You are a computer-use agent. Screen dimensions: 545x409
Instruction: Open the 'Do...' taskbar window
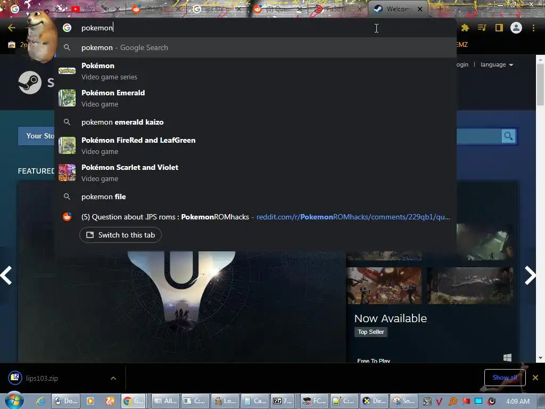66,401
